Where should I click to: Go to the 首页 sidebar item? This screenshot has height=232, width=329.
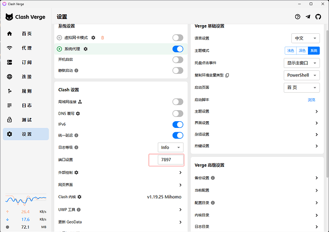coord(26,34)
